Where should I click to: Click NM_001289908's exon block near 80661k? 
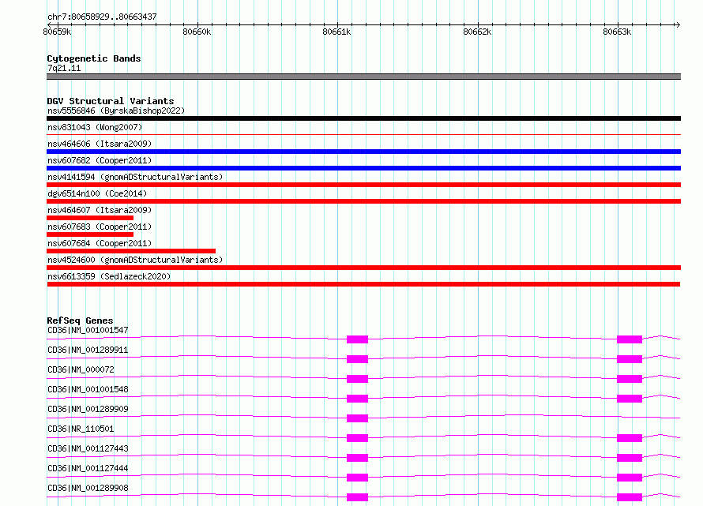[357, 497]
